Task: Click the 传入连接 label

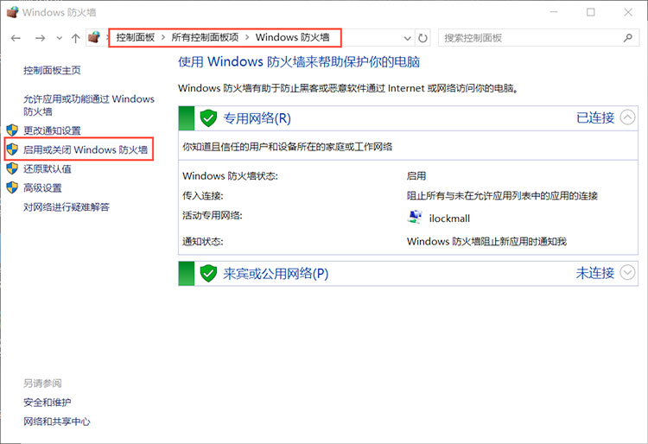Action: [202, 196]
